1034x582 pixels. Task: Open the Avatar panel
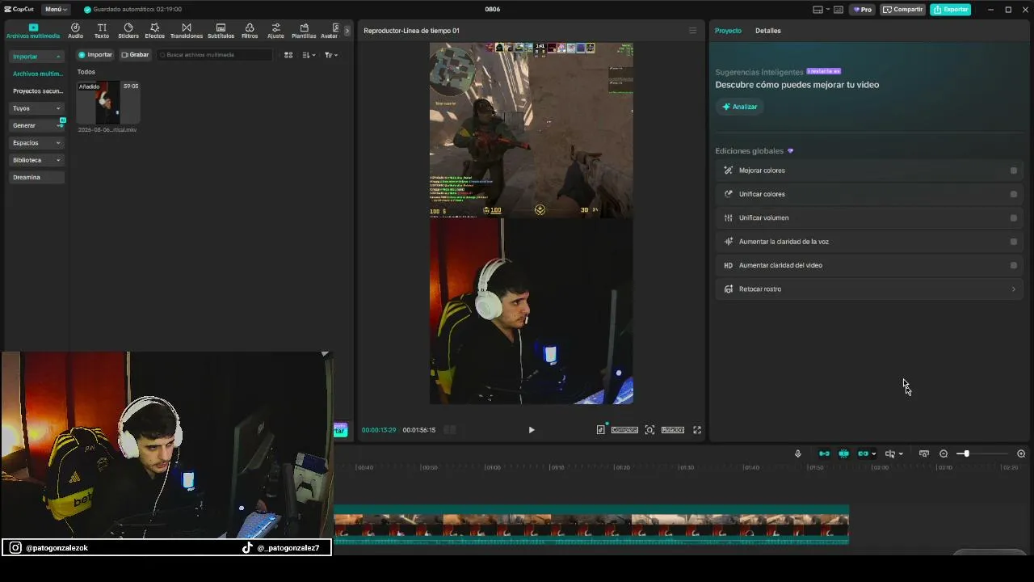click(x=330, y=31)
